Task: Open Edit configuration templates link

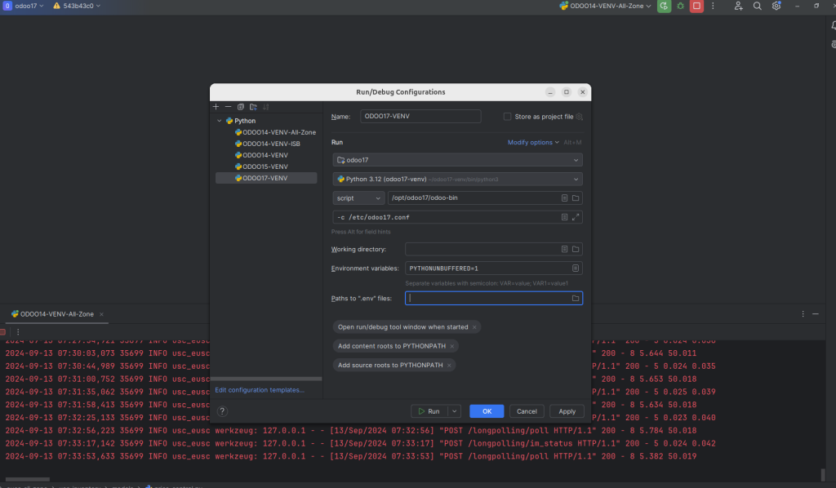Action: click(260, 390)
